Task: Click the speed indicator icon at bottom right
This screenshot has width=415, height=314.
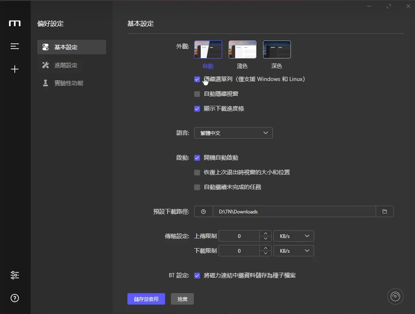Action: click(395, 296)
